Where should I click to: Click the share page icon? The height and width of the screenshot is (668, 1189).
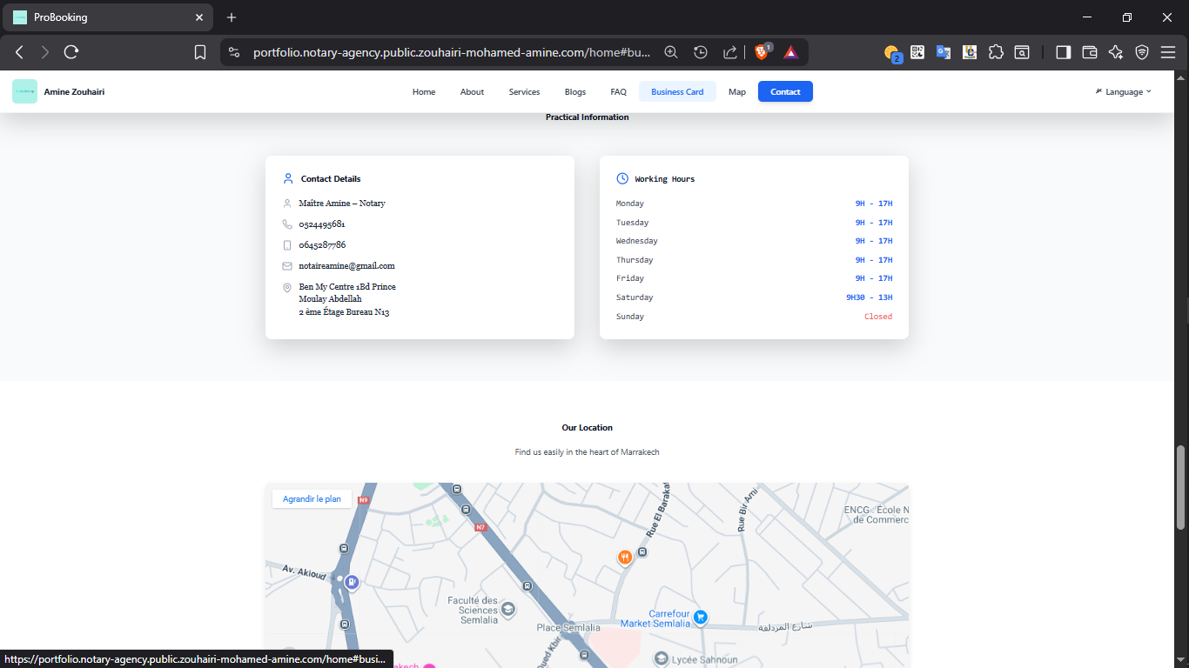(x=729, y=52)
